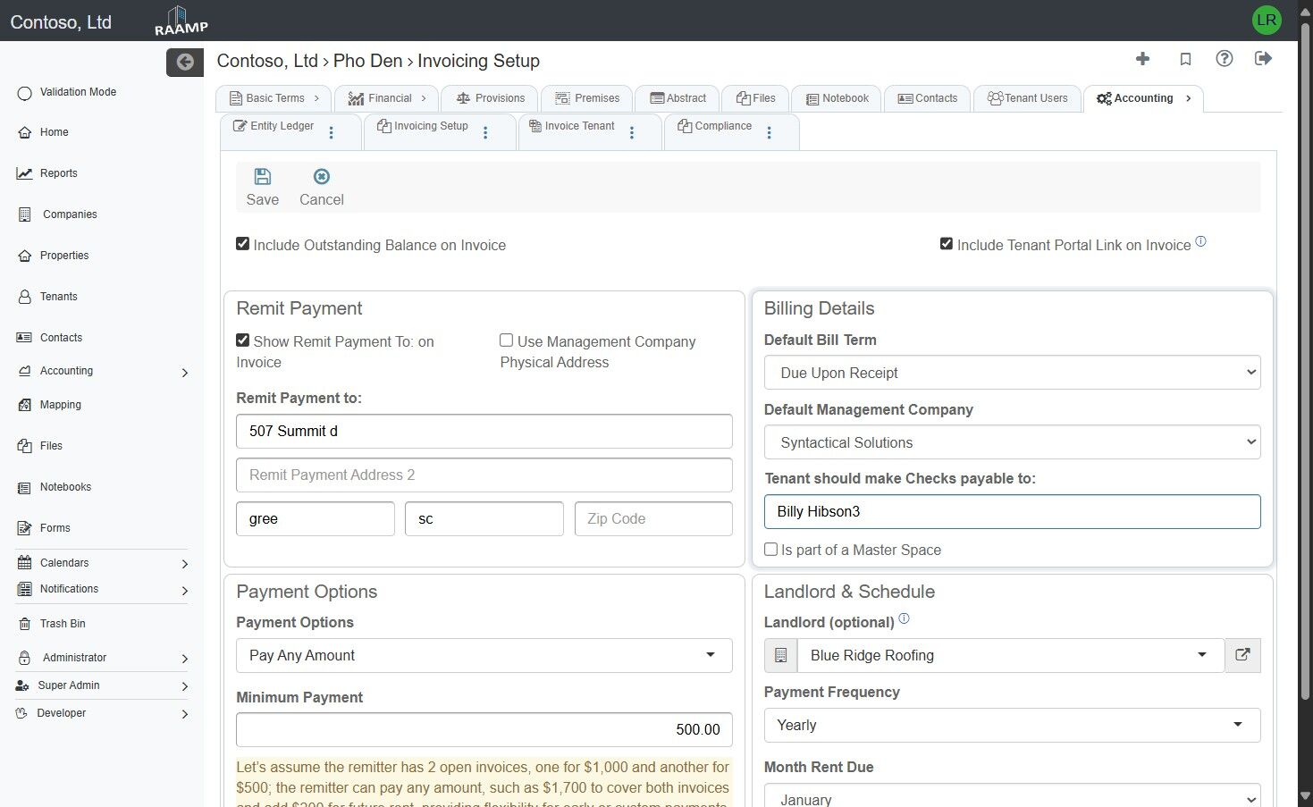Click the Save disk icon
Image resolution: width=1313 pixels, height=807 pixels.
coord(262,177)
